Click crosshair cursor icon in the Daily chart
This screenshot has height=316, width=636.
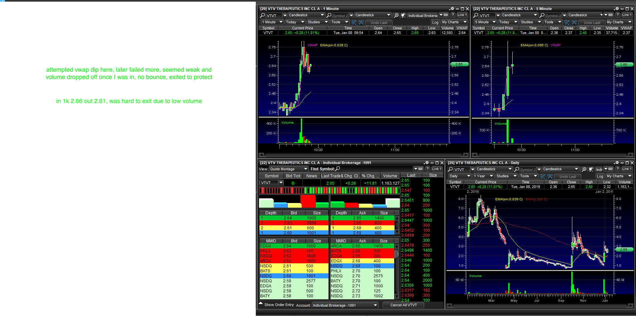click(591, 169)
